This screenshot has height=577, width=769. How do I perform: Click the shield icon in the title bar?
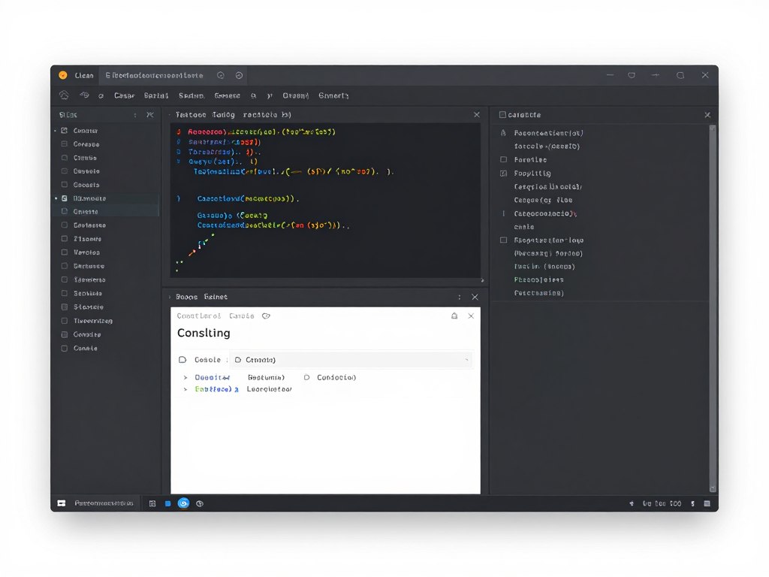(x=632, y=75)
